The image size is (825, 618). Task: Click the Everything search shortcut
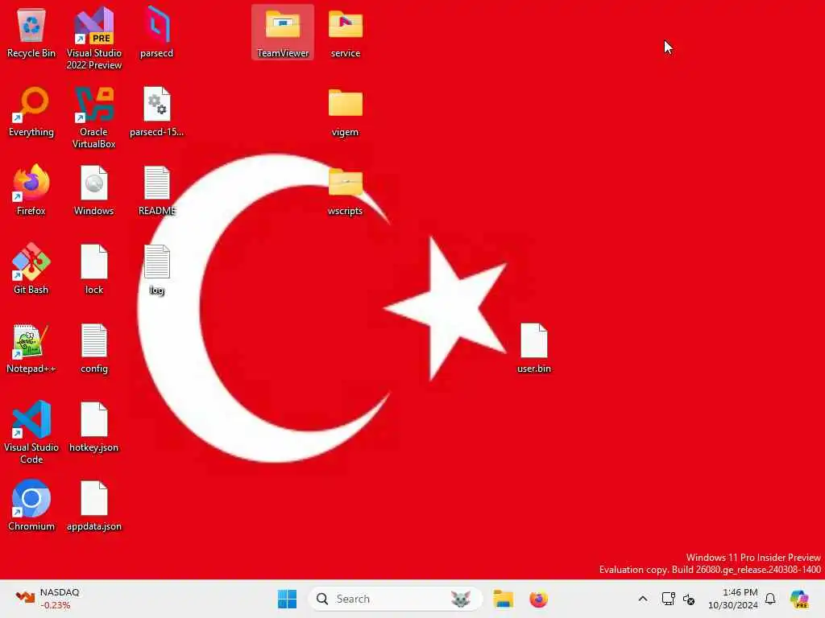coord(31,112)
